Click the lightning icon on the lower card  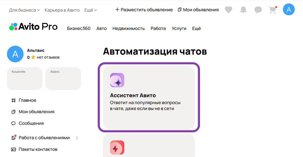click(117, 148)
